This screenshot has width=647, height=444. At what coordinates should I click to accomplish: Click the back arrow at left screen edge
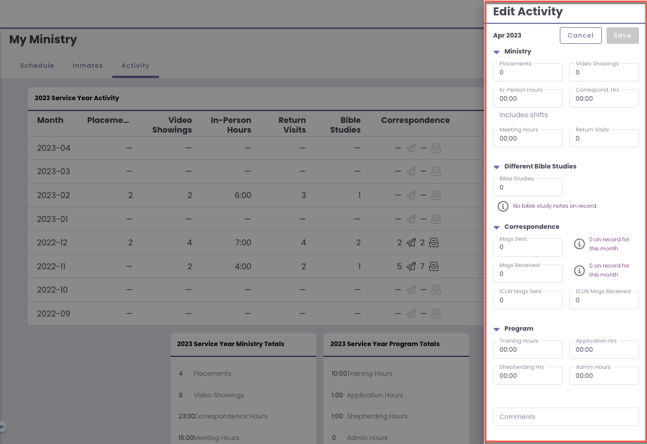pos(2,427)
